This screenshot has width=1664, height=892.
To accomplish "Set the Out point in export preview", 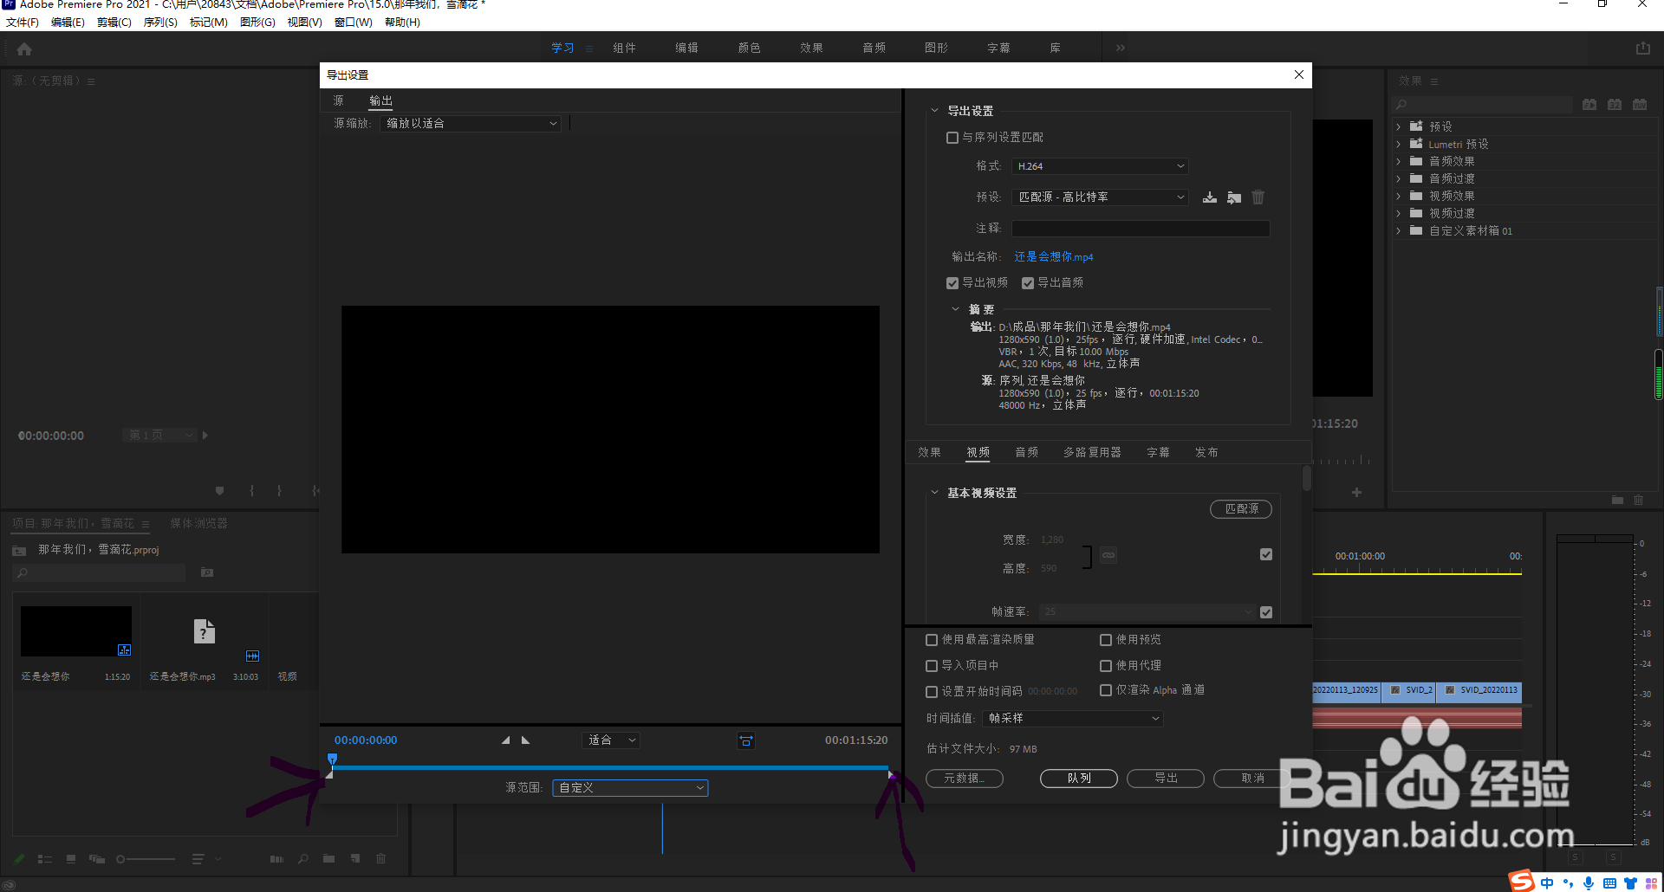I will coord(525,740).
